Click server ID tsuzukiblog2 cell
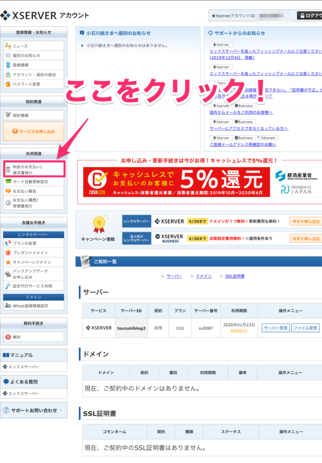 [x=131, y=328]
